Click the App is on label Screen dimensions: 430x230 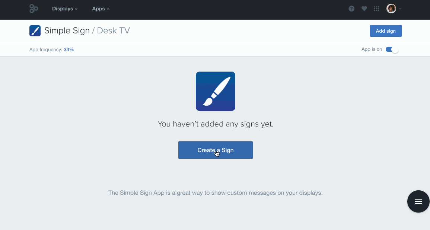coord(372,49)
